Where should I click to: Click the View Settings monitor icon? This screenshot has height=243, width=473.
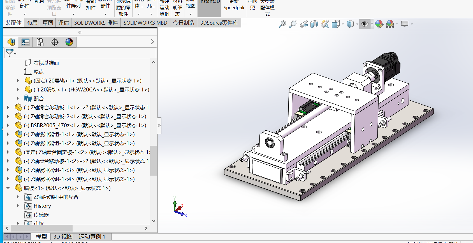coord(405,24)
